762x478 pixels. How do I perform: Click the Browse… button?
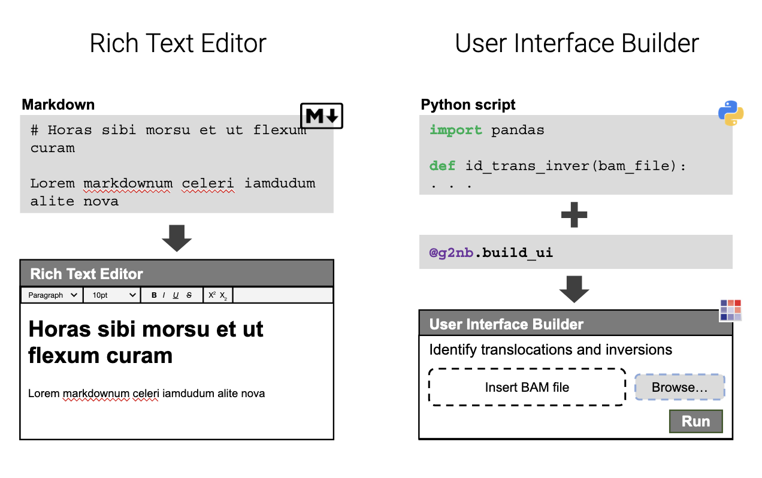tap(680, 388)
